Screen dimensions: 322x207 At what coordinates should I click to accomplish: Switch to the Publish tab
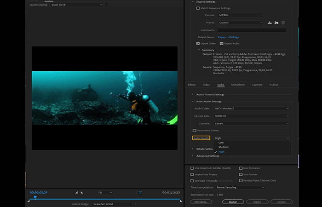point(274,85)
